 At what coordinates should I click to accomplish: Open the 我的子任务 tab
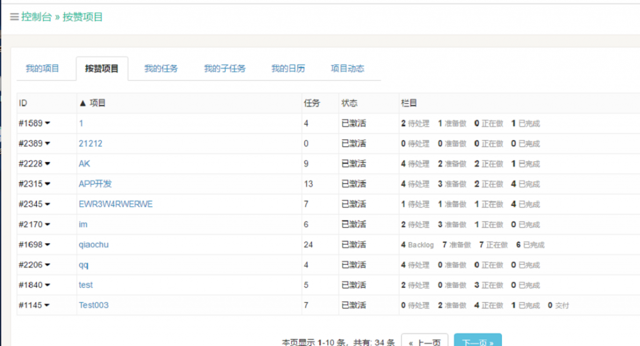pos(225,68)
